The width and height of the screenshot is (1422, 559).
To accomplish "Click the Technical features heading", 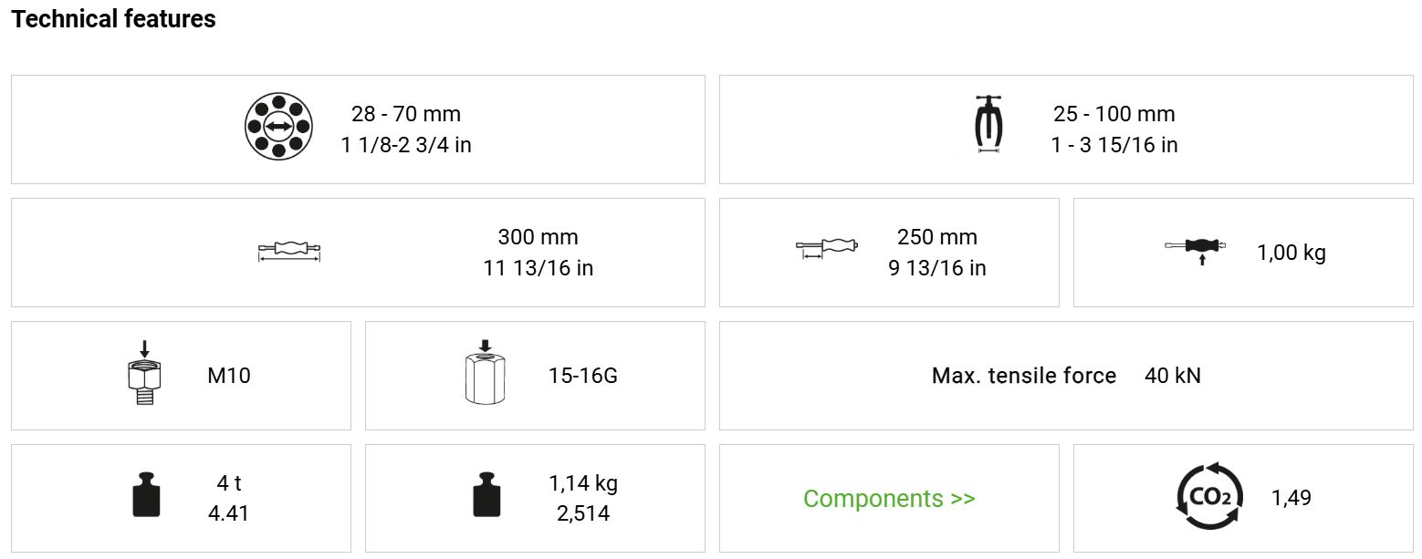I will click(114, 19).
